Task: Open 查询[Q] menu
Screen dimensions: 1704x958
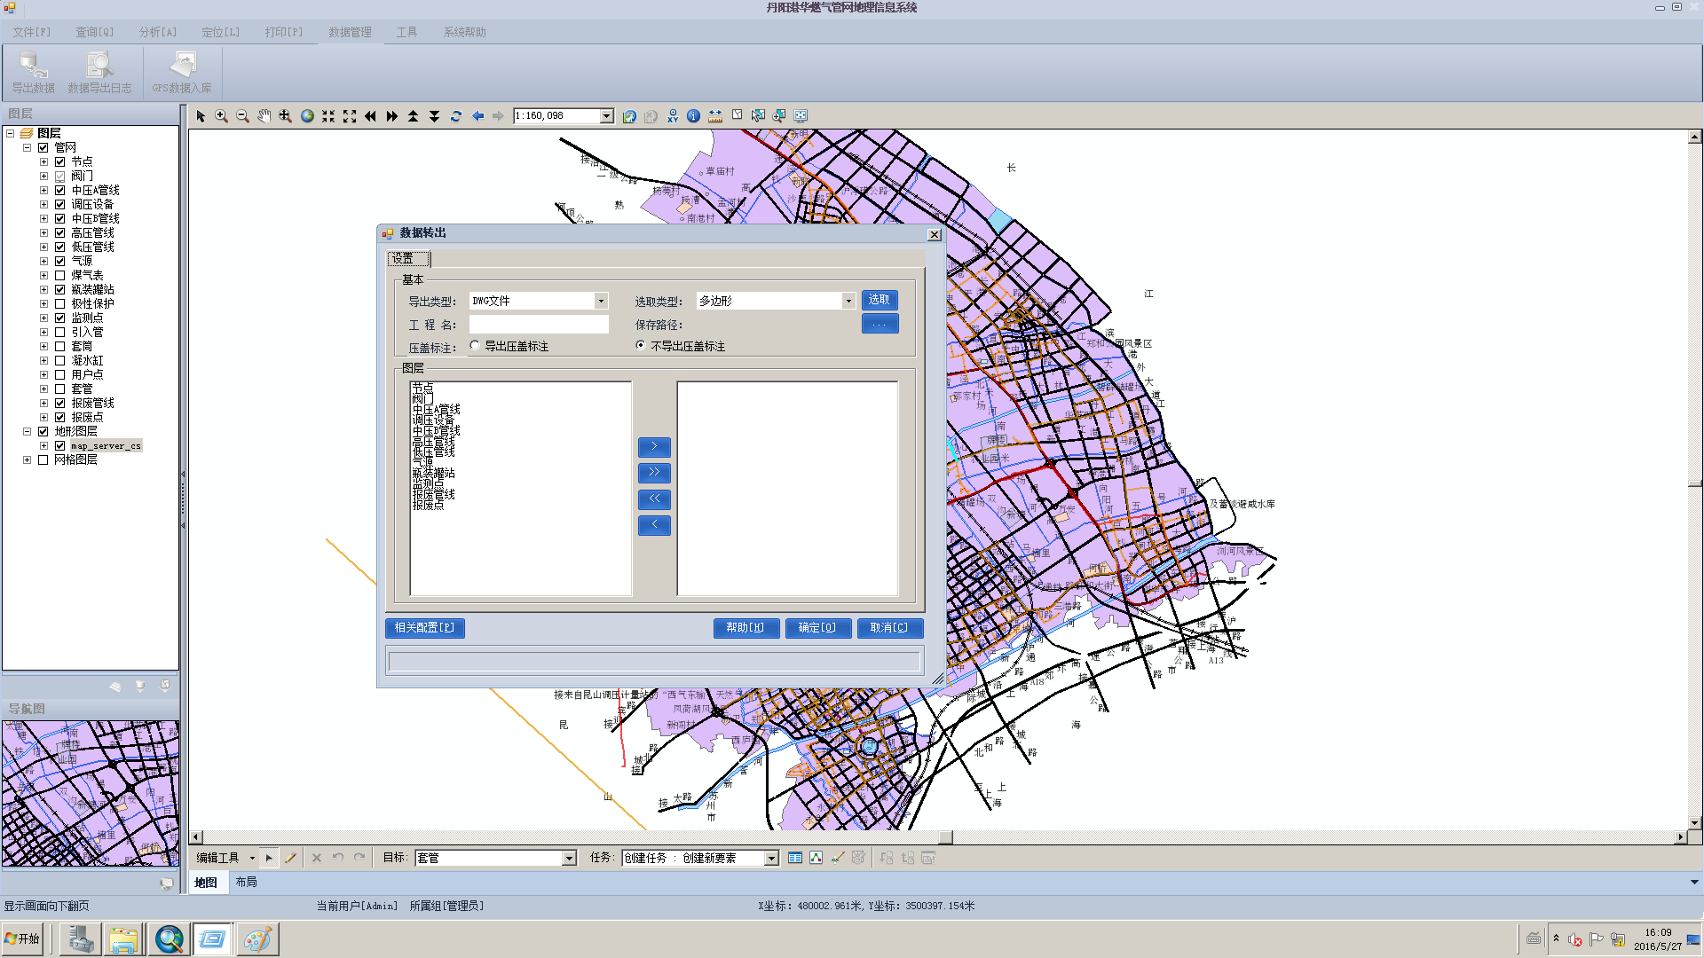Action: [x=94, y=32]
